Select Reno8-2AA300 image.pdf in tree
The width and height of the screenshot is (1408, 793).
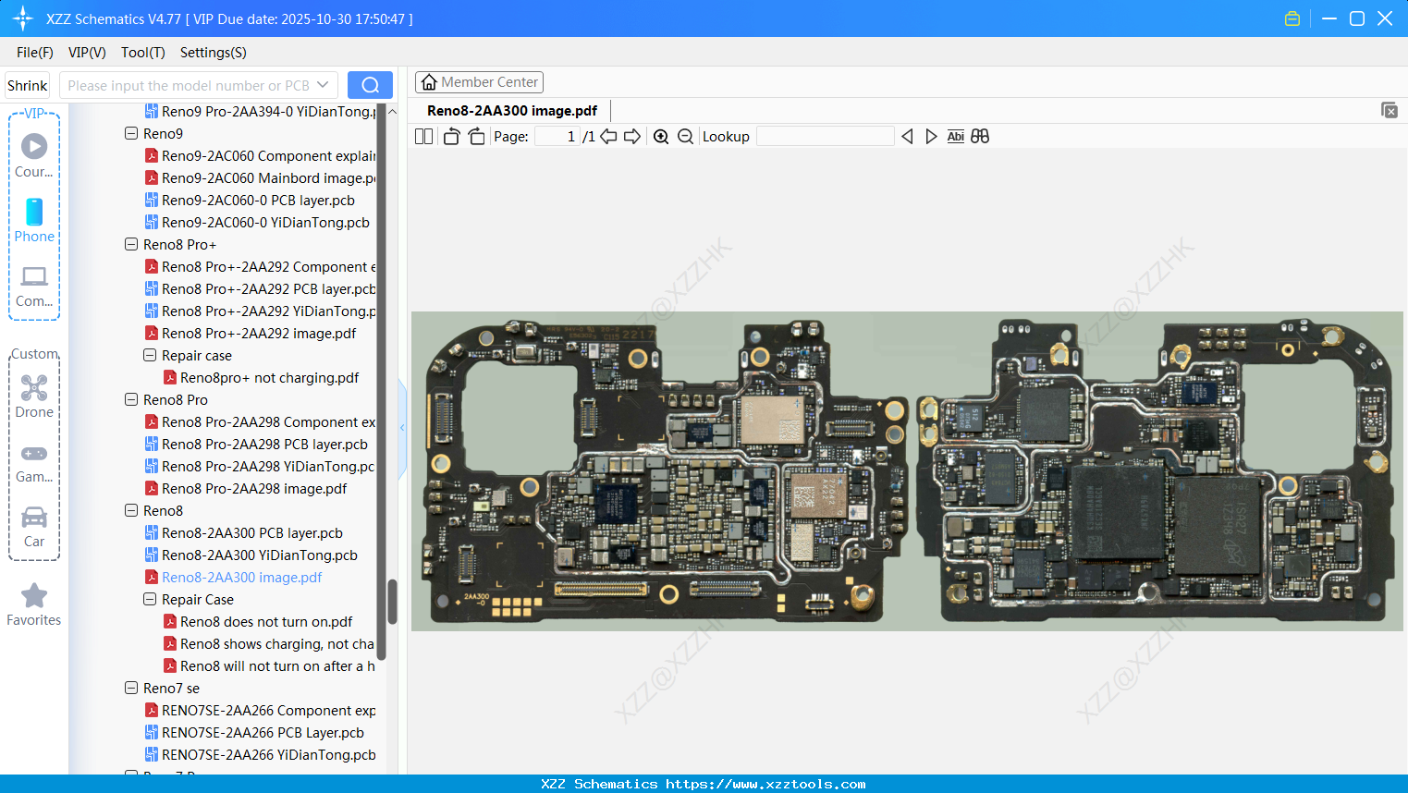pyautogui.click(x=234, y=577)
